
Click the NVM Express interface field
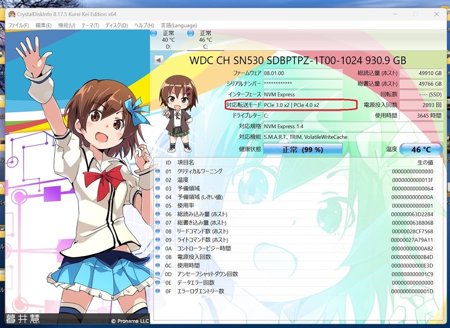click(x=303, y=94)
